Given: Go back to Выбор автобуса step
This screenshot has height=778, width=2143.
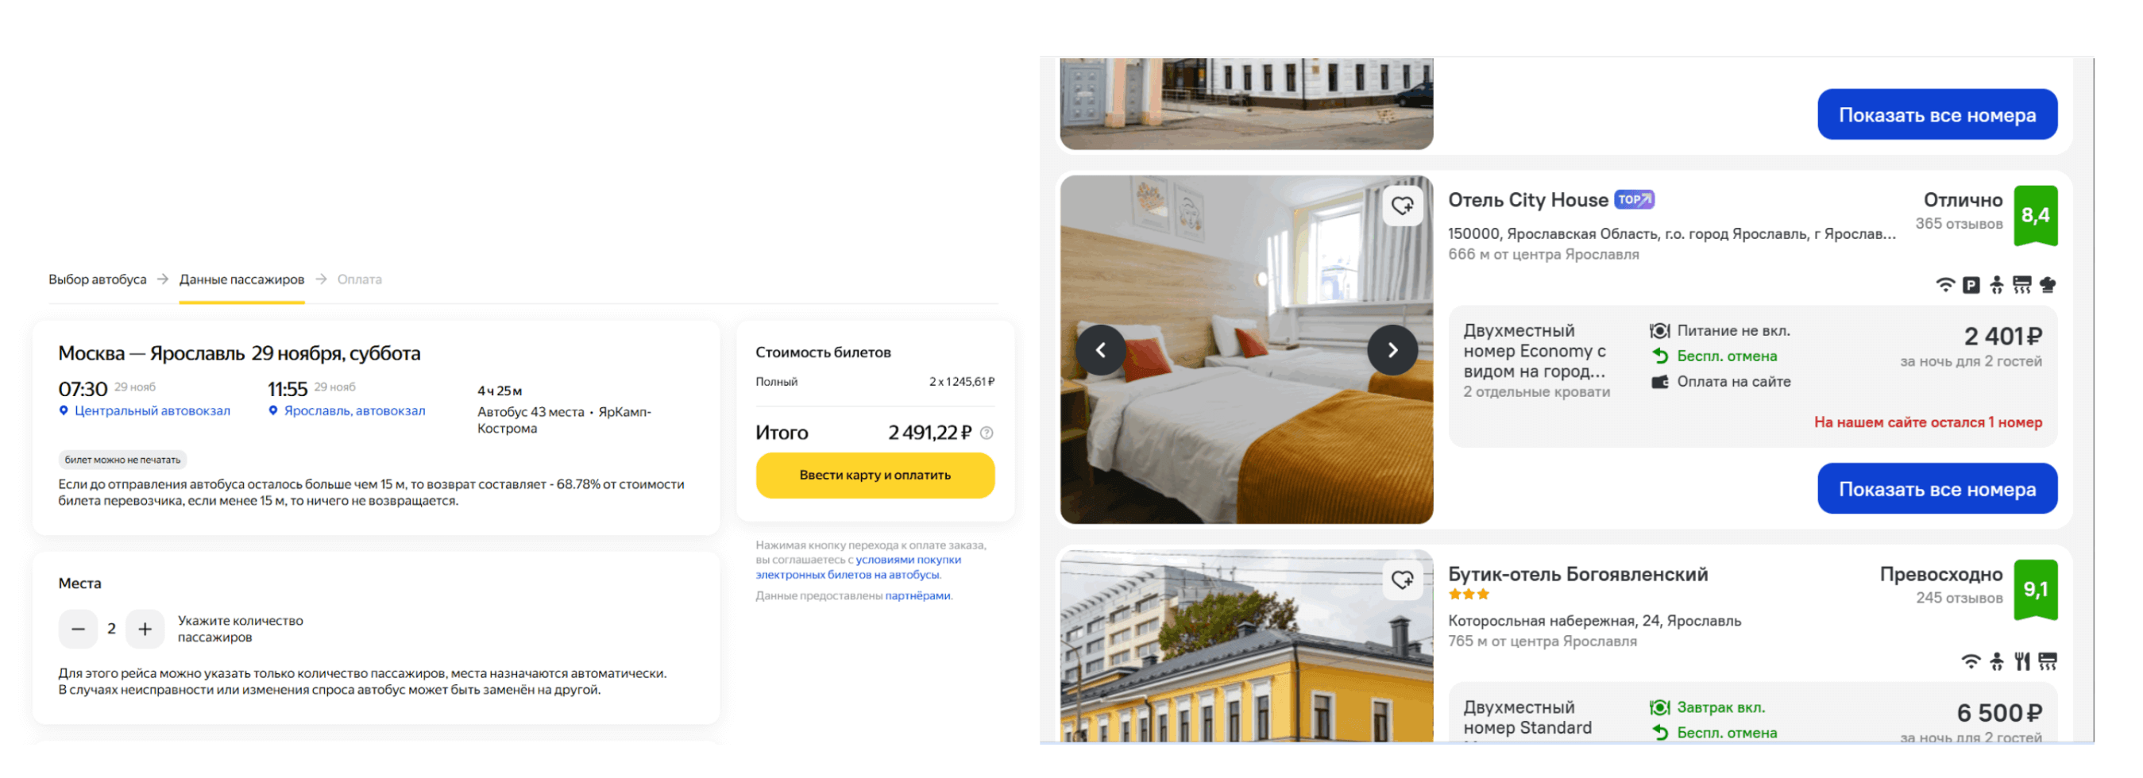Looking at the screenshot, I should [98, 279].
